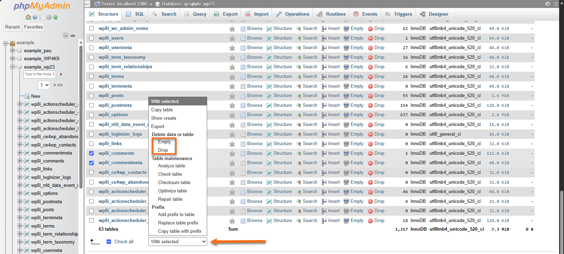This screenshot has width=564, height=254.
Task: Click Browse icon for wp8i_terms row
Action: point(243,77)
